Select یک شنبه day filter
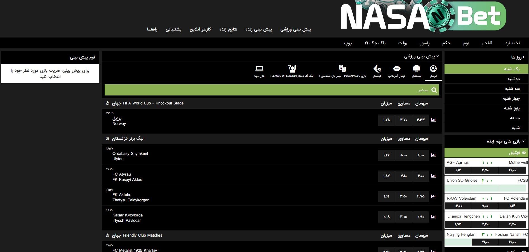The height and width of the screenshot is (252, 529). point(486,69)
